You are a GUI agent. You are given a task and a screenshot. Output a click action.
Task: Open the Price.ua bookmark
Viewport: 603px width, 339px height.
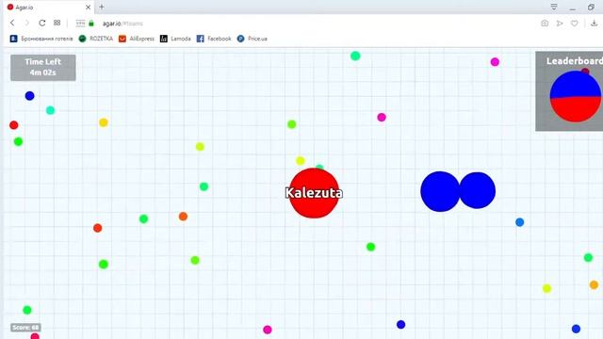point(253,39)
